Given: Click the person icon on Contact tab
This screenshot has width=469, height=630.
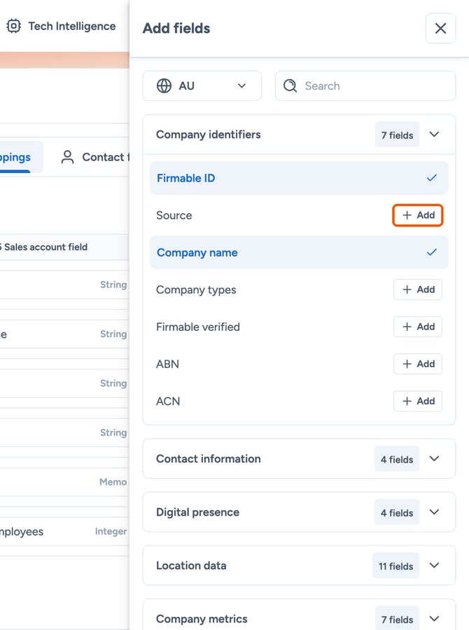Looking at the screenshot, I should point(67,157).
